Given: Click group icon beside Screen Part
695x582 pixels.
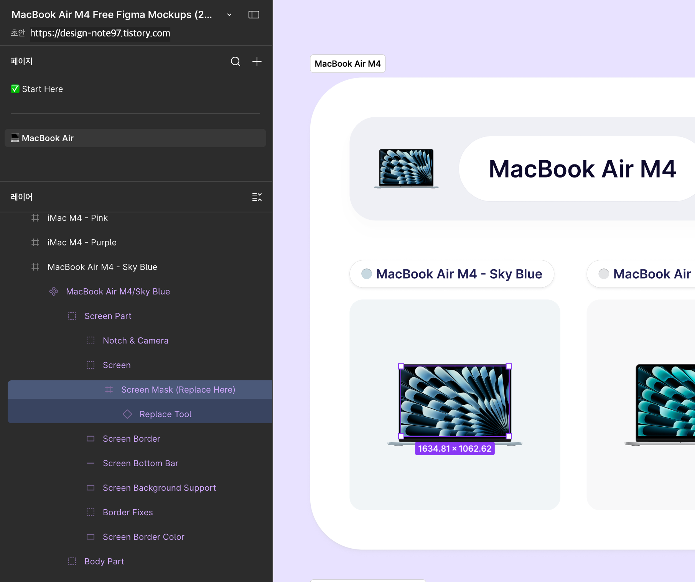Looking at the screenshot, I should pyautogui.click(x=72, y=316).
